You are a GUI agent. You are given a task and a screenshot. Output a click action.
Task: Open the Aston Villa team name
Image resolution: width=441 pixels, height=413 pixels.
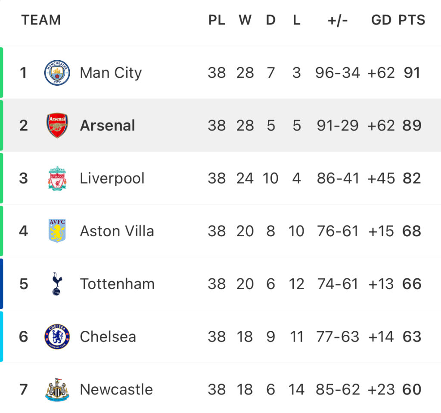point(117,231)
